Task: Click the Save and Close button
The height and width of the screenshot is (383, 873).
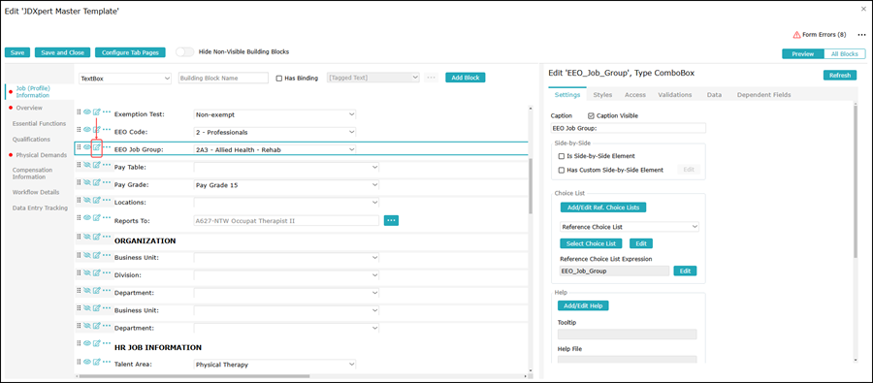Action: (x=62, y=52)
